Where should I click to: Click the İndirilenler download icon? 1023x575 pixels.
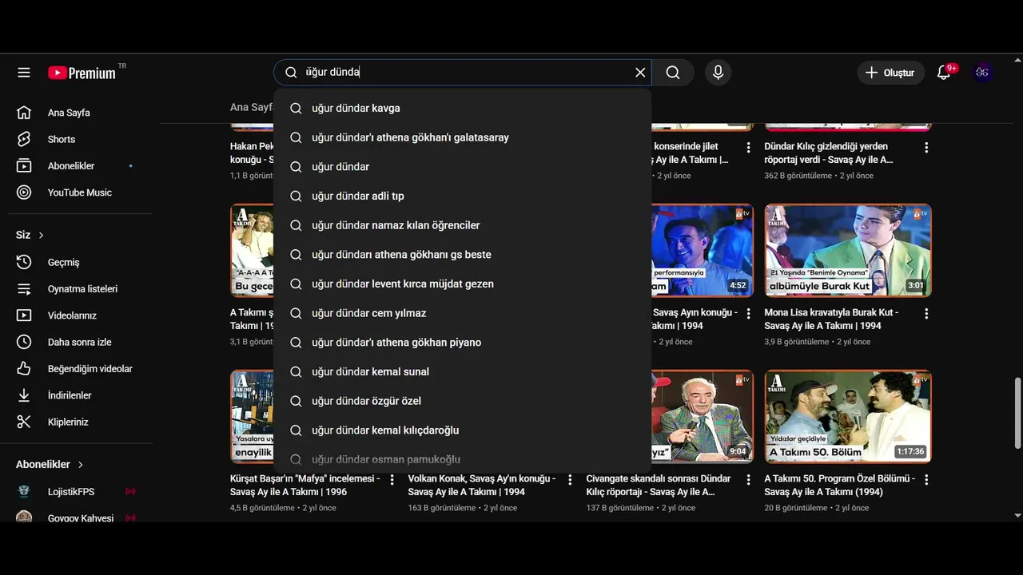[x=24, y=395]
